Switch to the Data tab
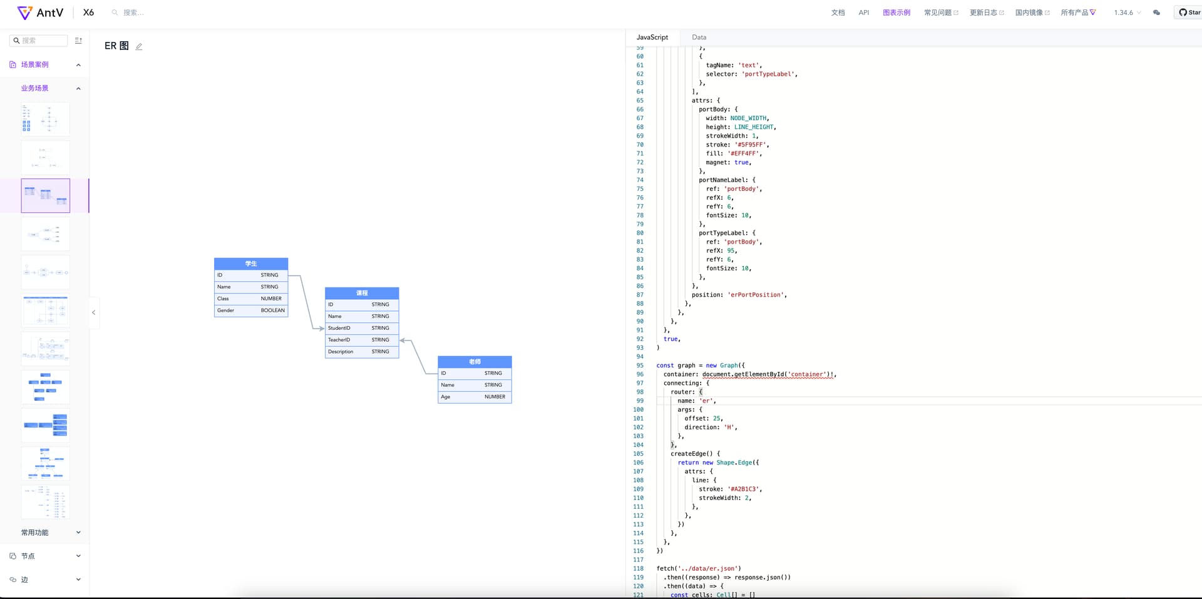The image size is (1202, 599). [x=699, y=38]
